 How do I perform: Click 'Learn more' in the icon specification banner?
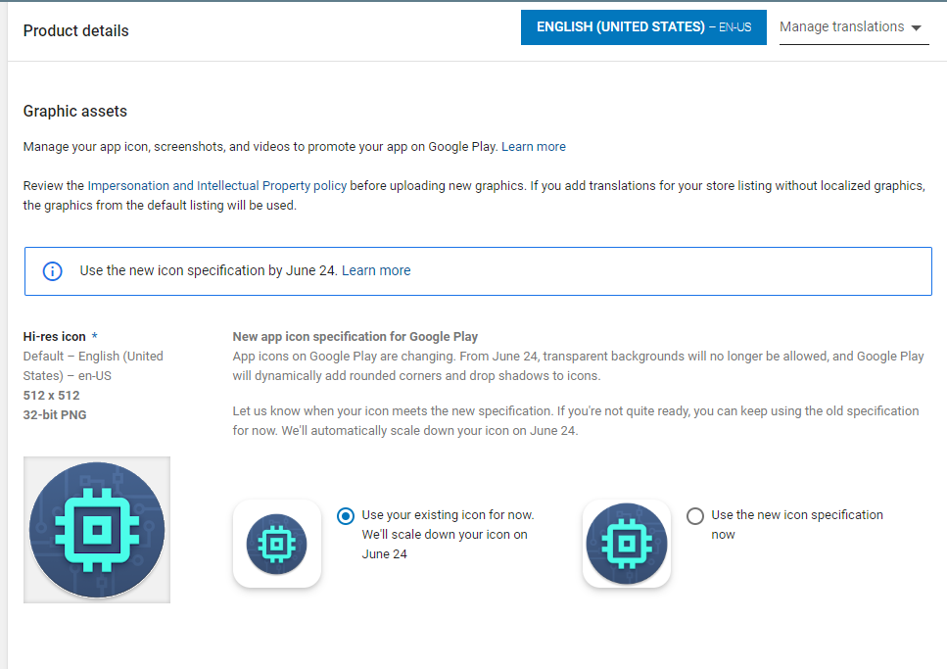(x=376, y=270)
